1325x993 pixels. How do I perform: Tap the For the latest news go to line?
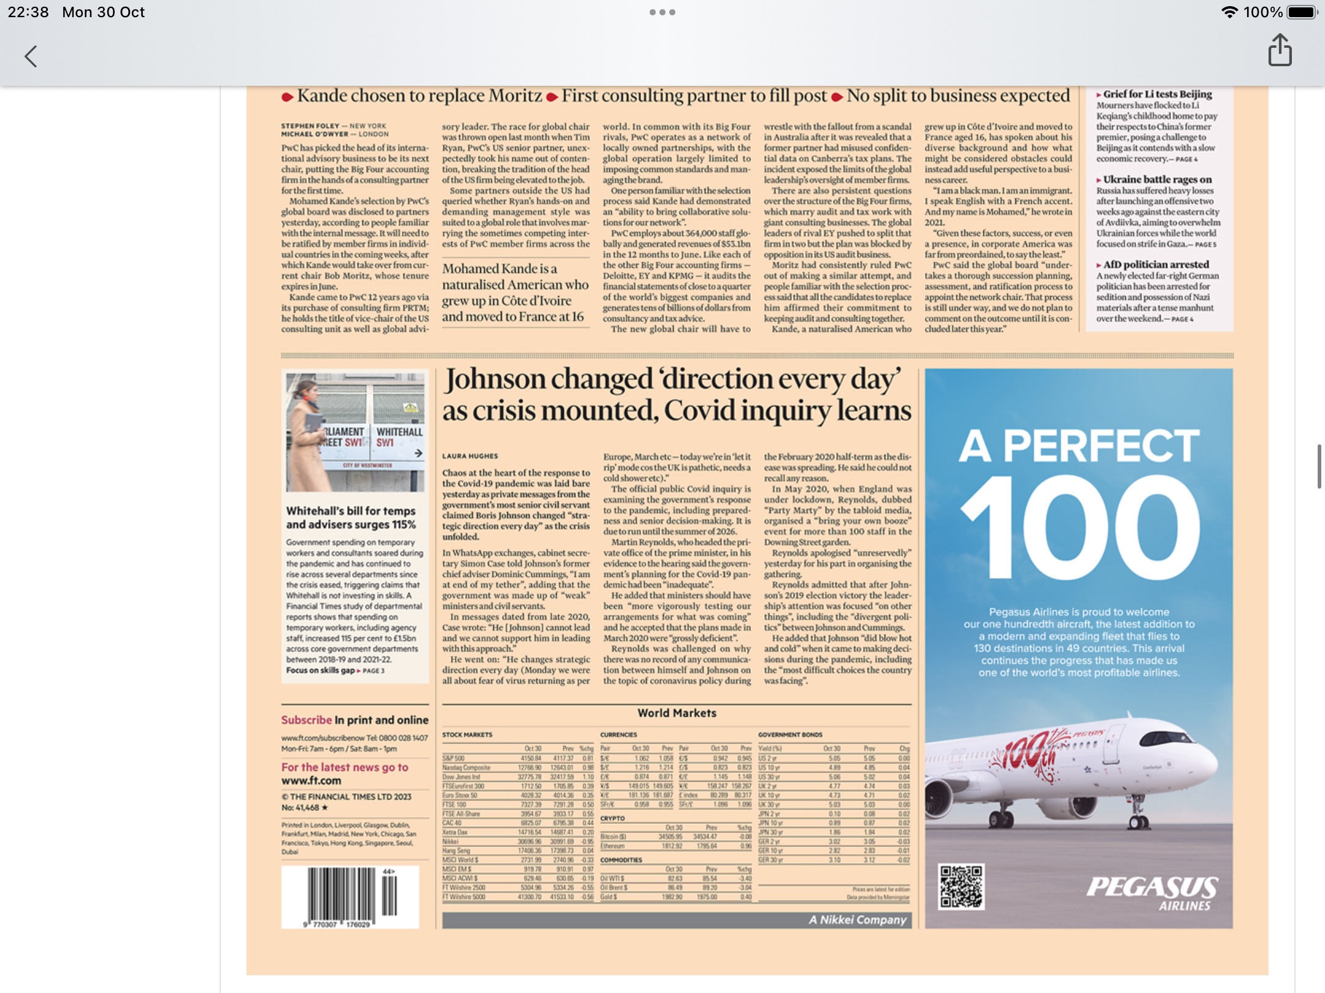pos(345,767)
